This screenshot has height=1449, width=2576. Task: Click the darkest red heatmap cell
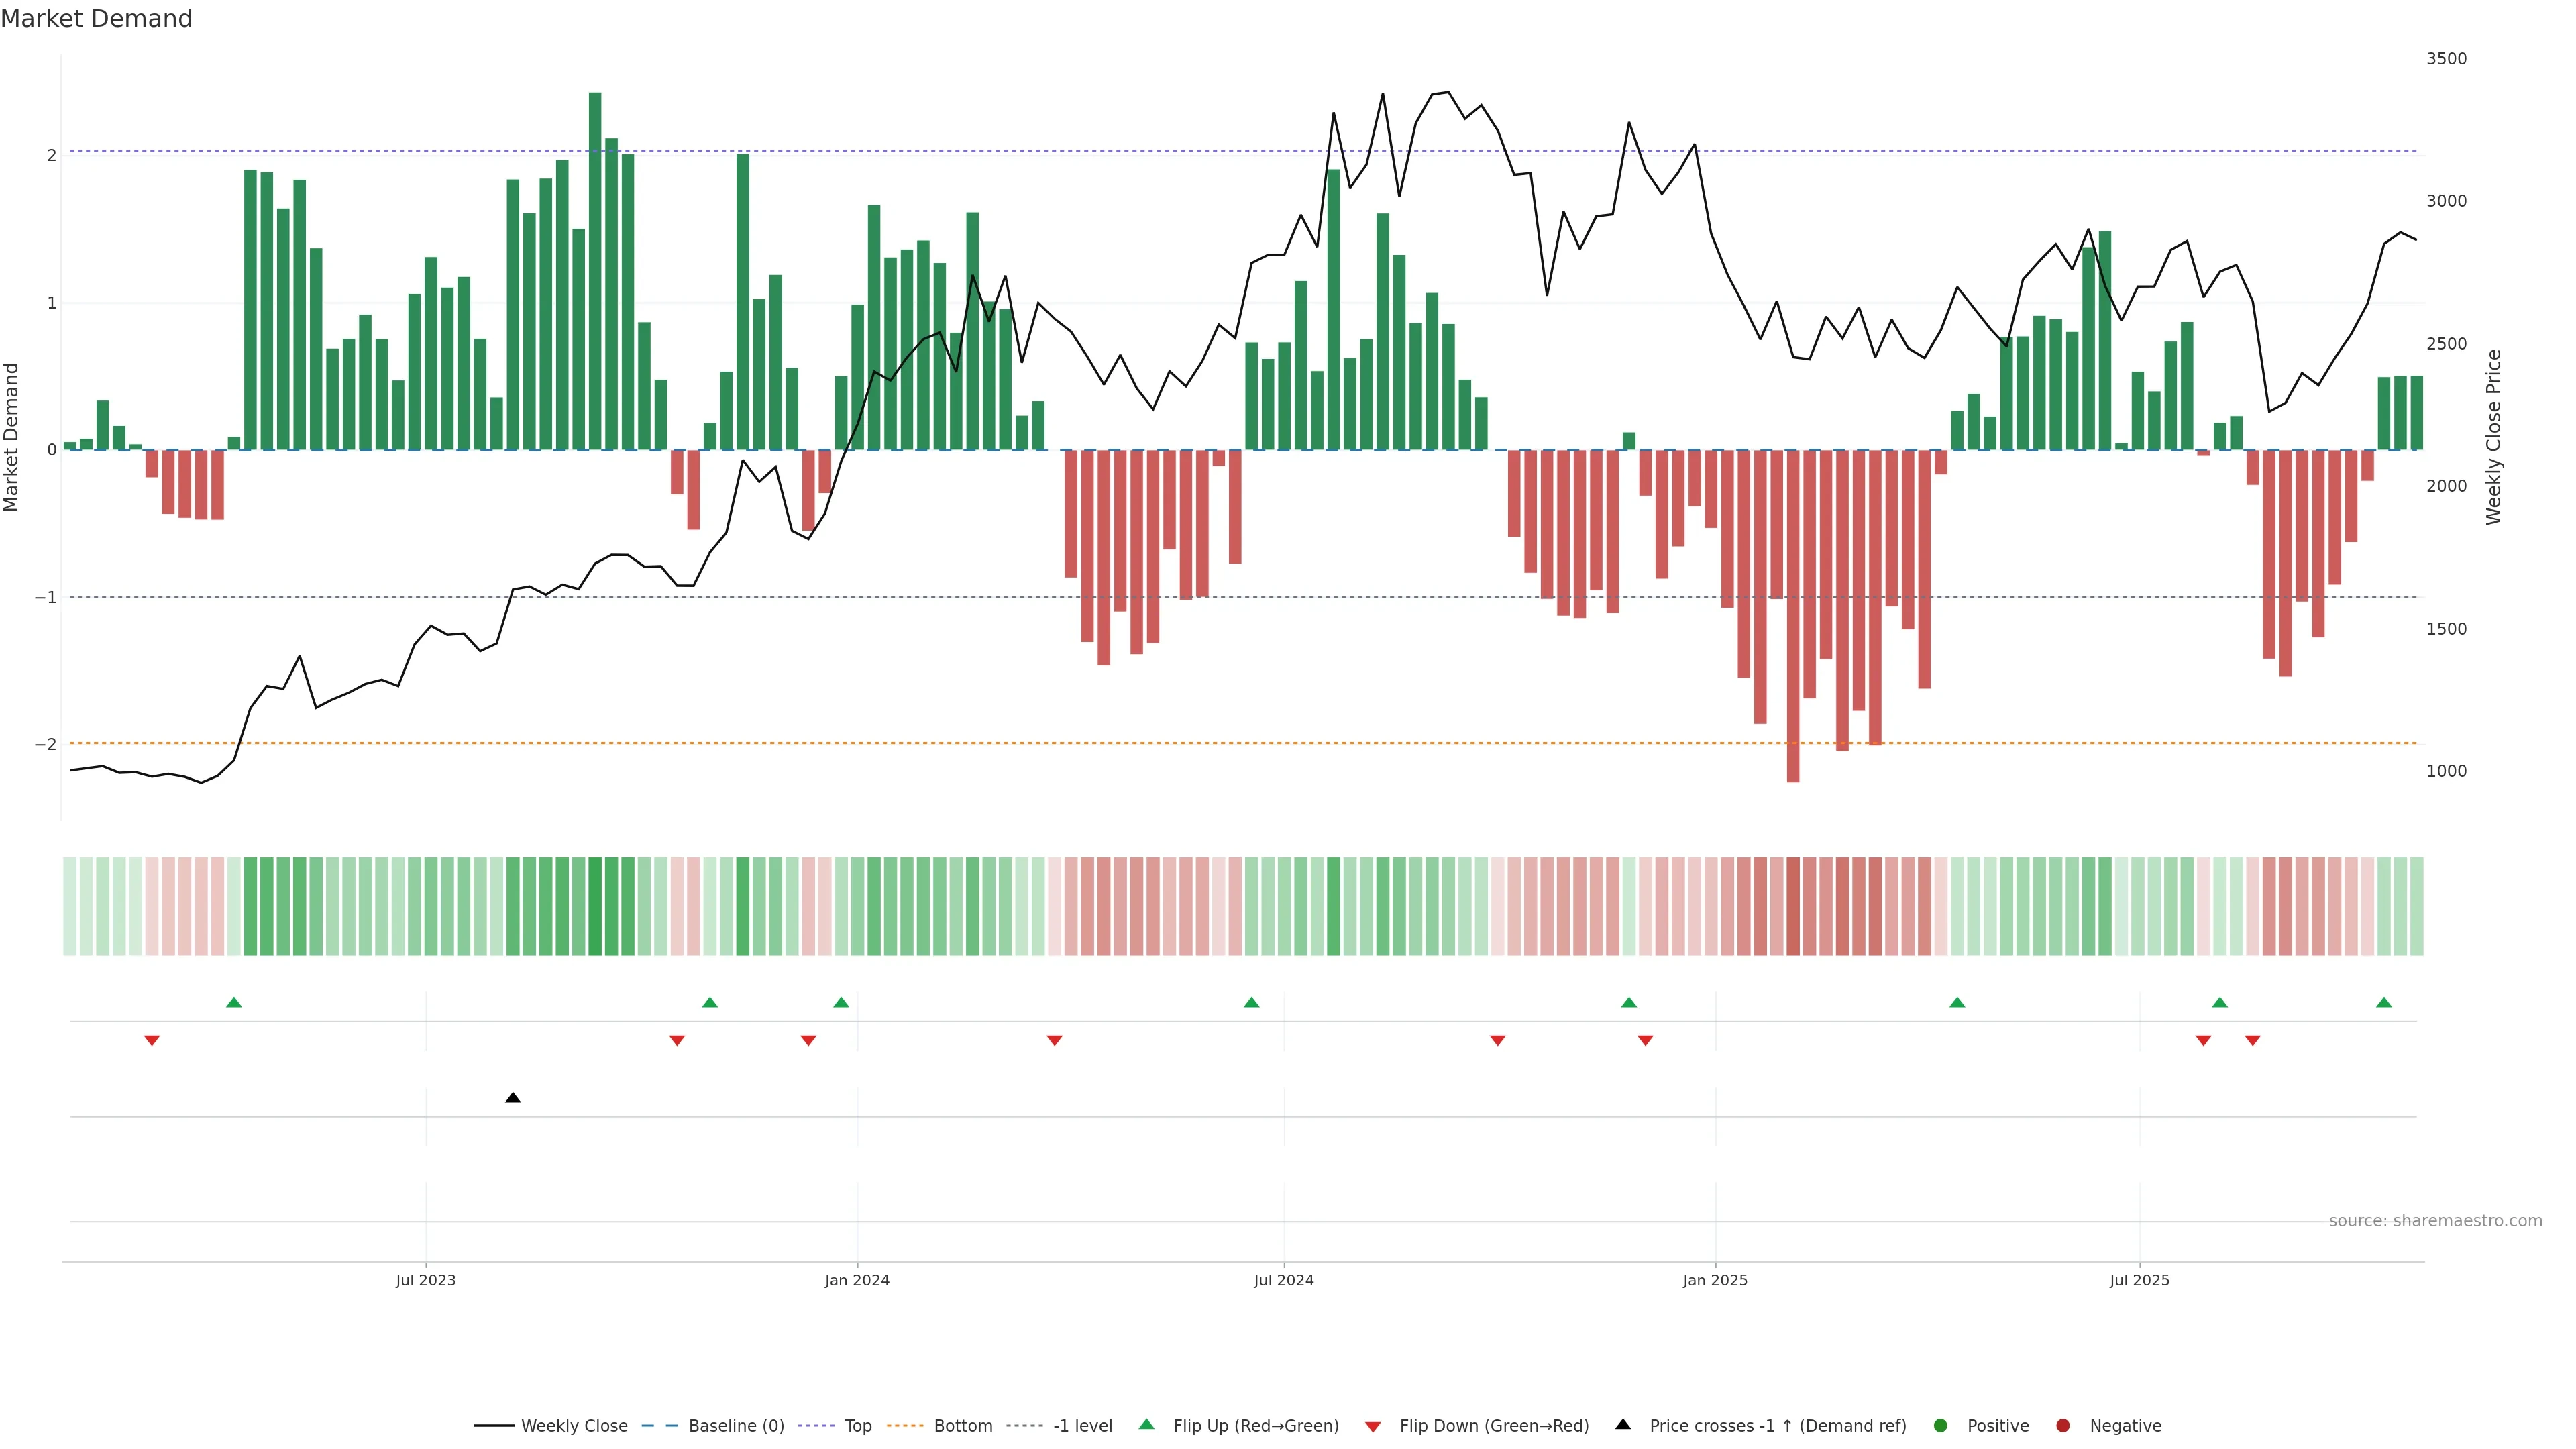1793,906
